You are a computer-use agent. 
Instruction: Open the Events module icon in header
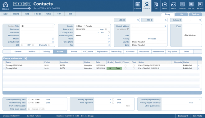point(165,6)
